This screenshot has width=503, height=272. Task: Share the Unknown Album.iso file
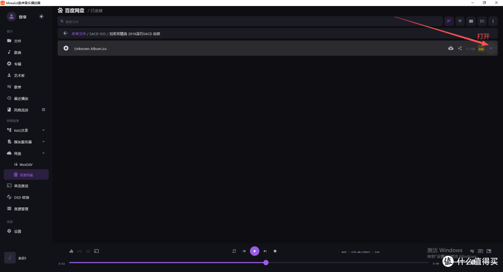(460, 48)
